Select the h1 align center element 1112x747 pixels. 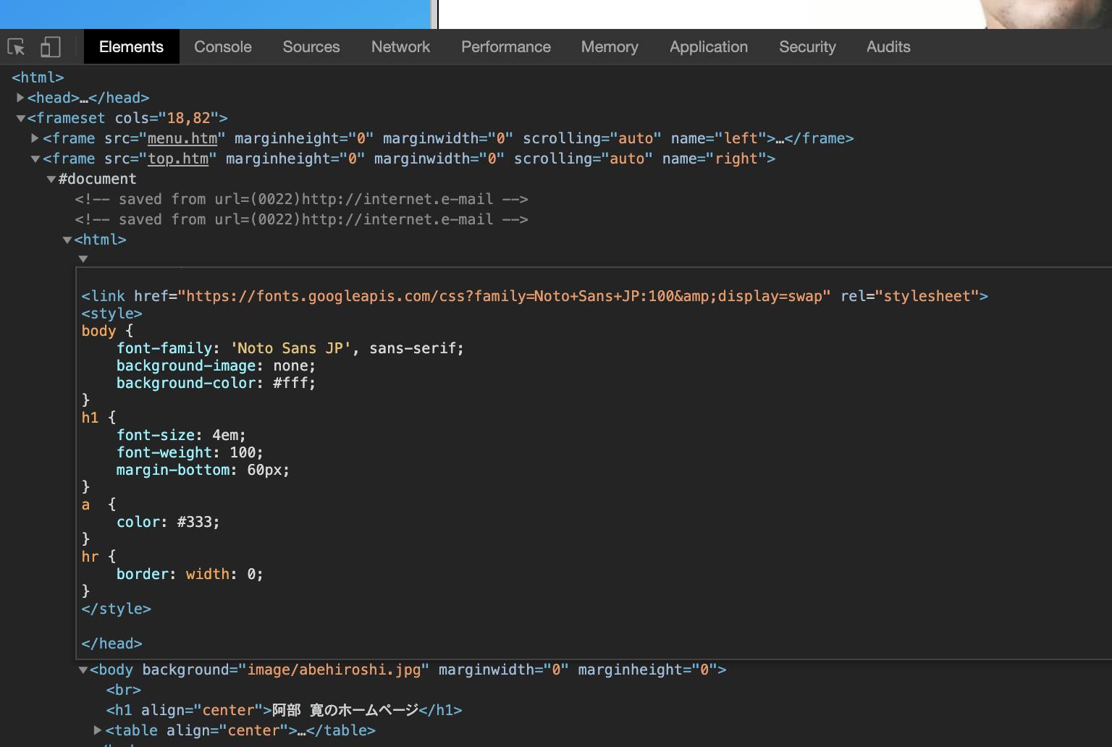(x=284, y=710)
